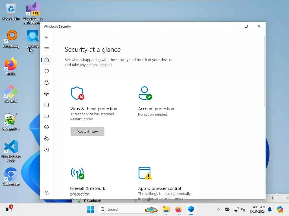Screen dimensions: 289x216
Task: Select the Notepad++ desktop shortcut
Action: pyautogui.click(x=11, y=121)
